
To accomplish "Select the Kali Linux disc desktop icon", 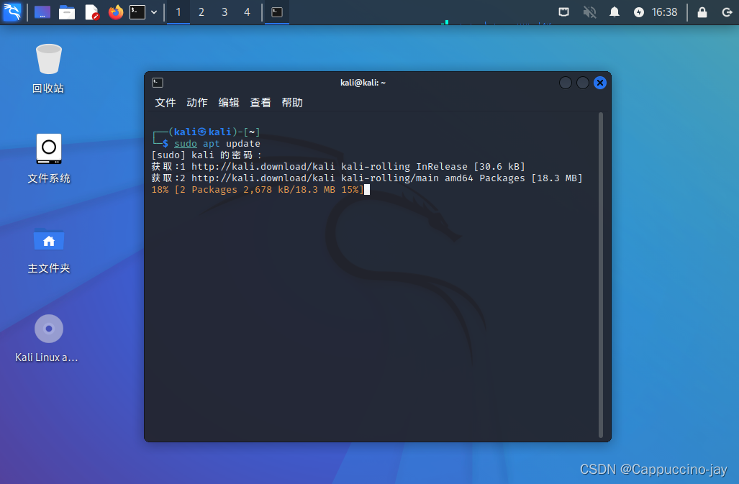I will (x=47, y=339).
